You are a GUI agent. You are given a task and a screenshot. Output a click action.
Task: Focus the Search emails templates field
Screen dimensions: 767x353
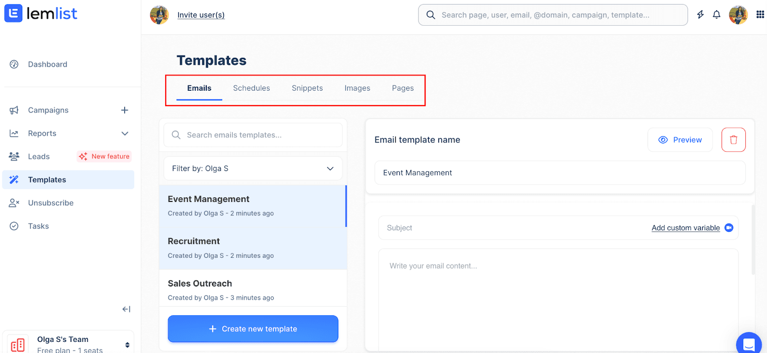(253, 135)
